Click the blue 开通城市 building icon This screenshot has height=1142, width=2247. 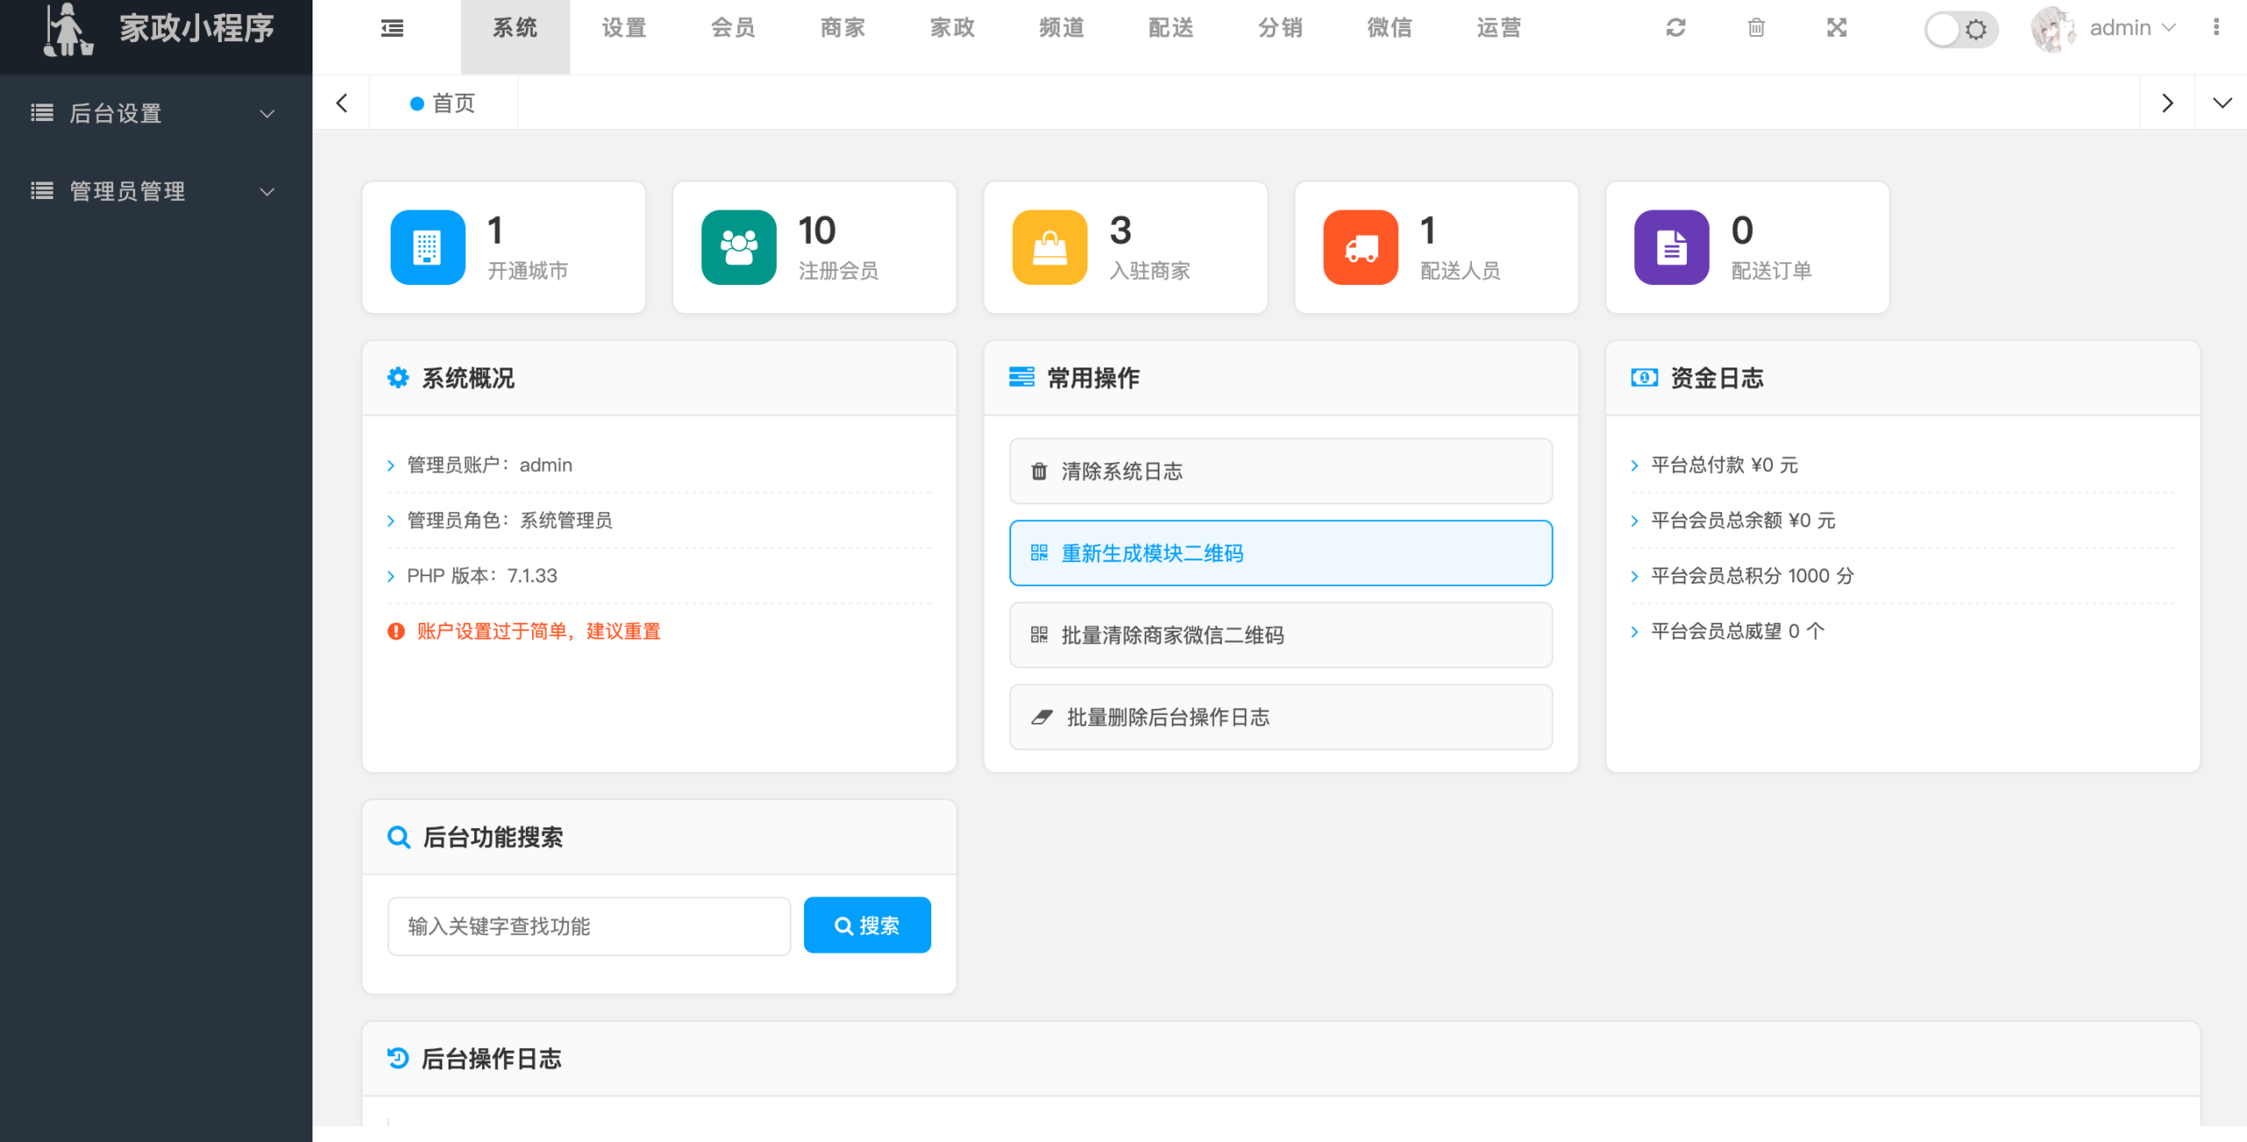click(427, 247)
